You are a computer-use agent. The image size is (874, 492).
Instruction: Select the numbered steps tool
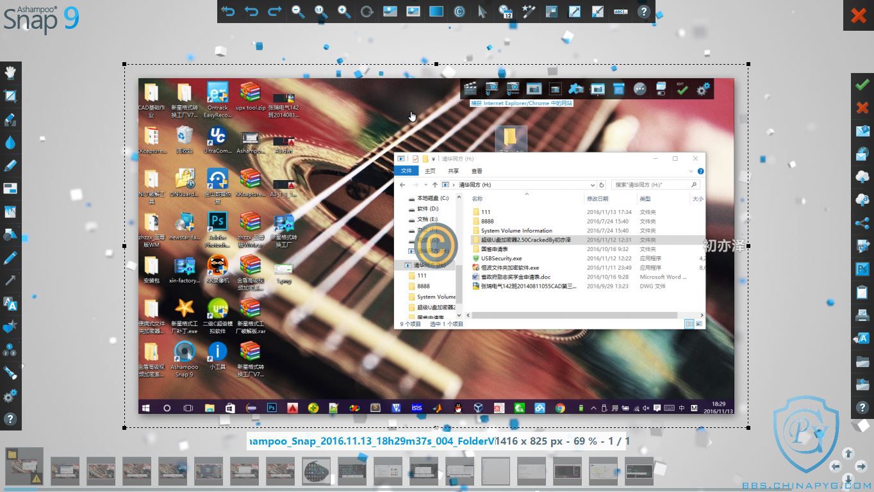pos(10,350)
